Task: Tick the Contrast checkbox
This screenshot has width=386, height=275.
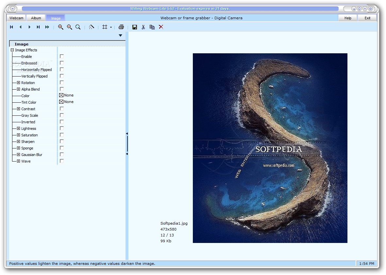Action: [x=62, y=109]
